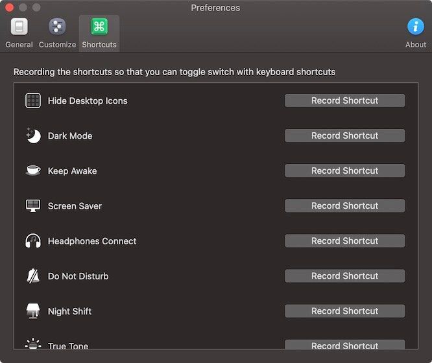Select the Shortcuts tab
Image resolution: width=432 pixels, height=363 pixels.
[x=99, y=33]
